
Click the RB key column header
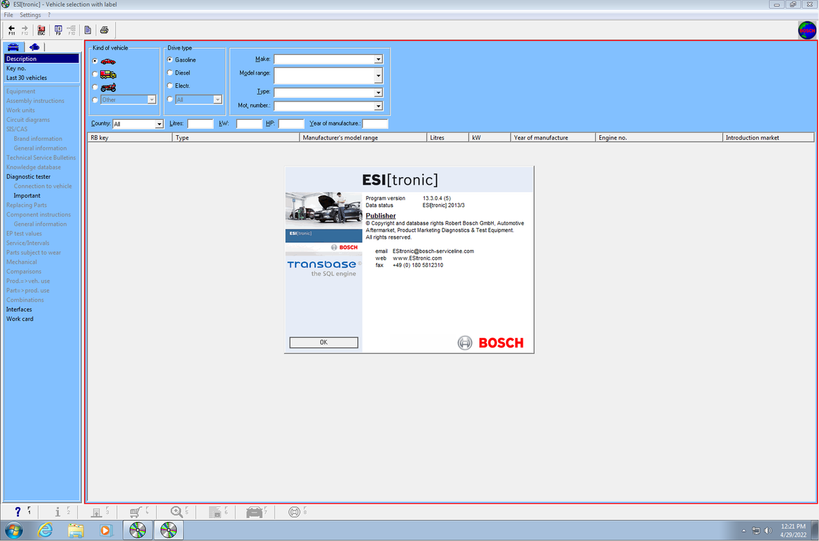coord(130,137)
